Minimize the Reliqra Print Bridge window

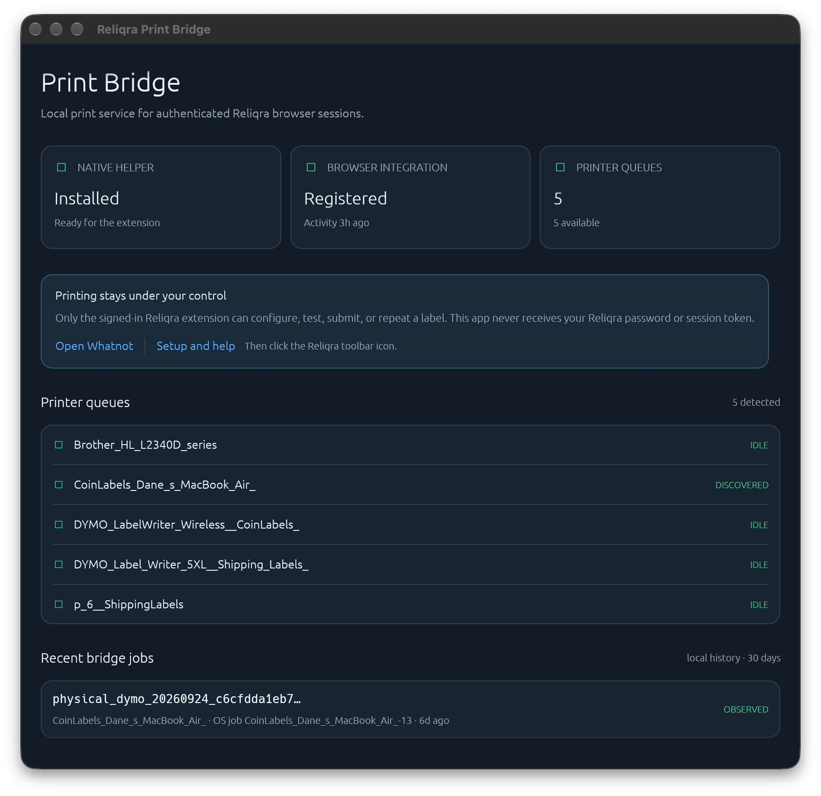(x=56, y=29)
